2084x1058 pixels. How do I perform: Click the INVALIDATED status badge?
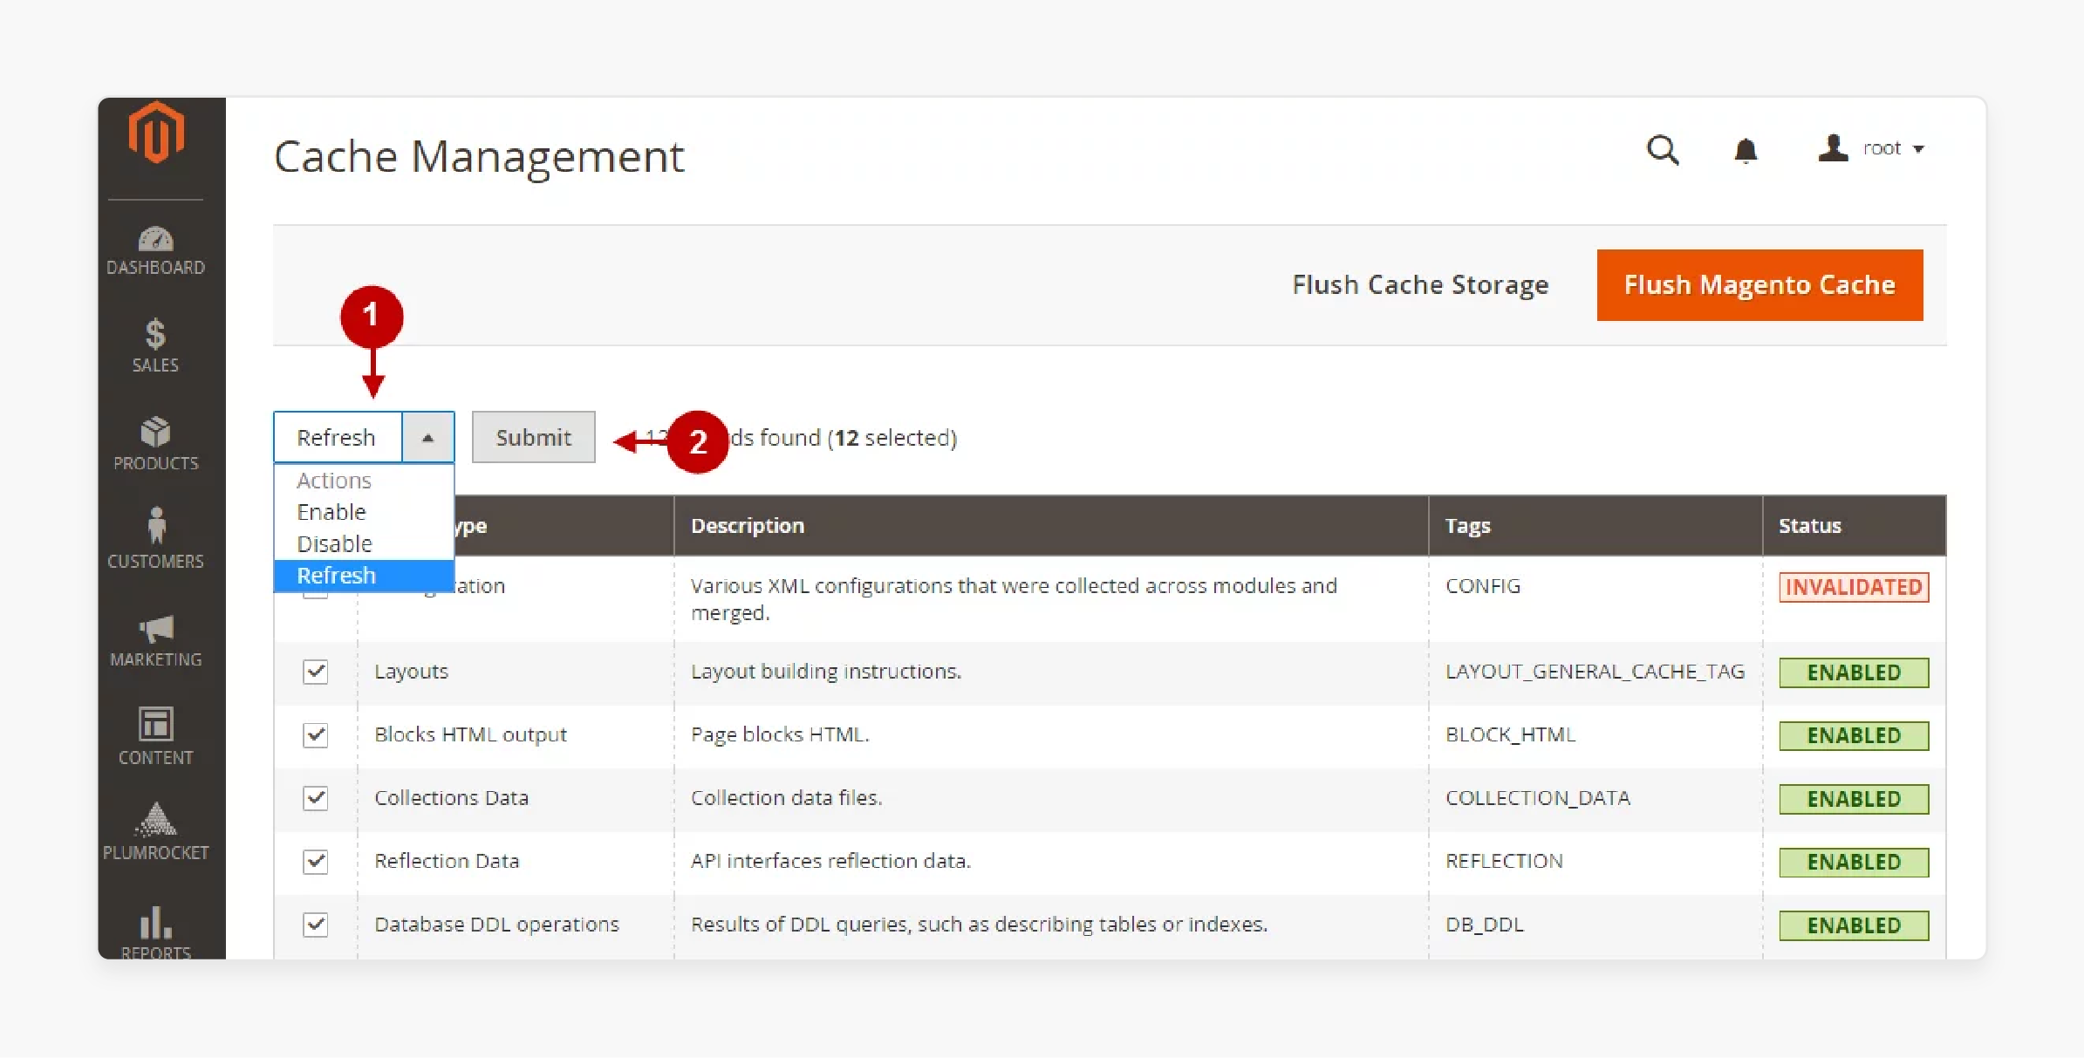pyautogui.click(x=1854, y=588)
